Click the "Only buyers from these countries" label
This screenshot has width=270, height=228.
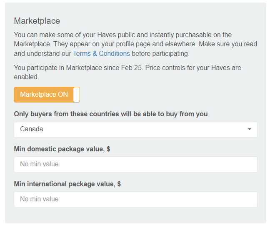pos(111,114)
